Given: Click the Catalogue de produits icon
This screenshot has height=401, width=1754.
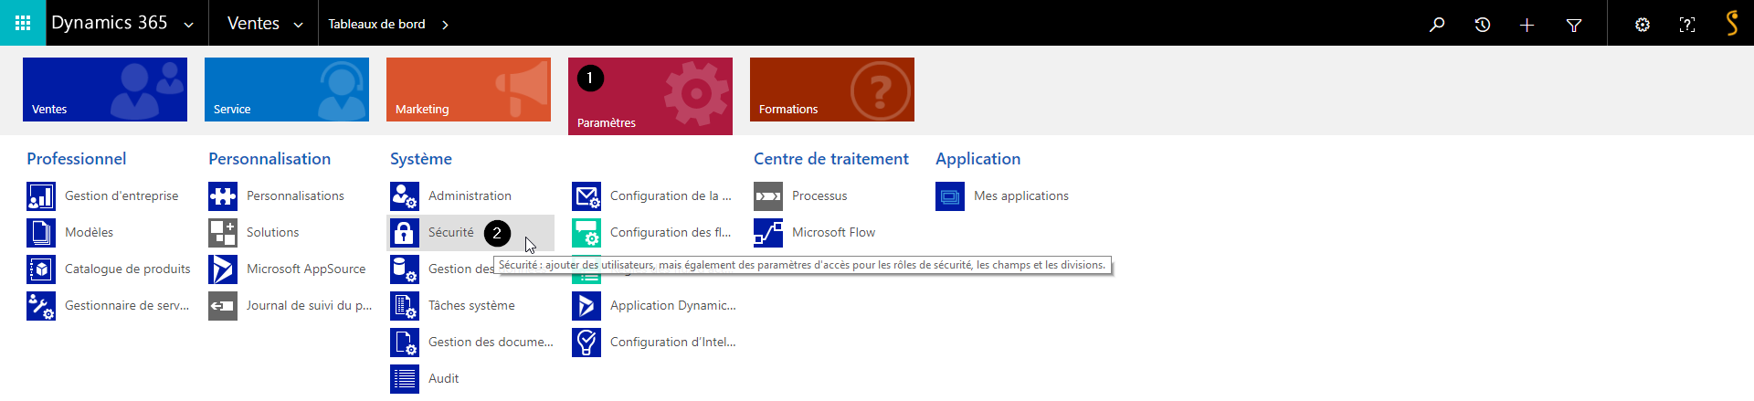Looking at the screenshot, I should 41,269.
